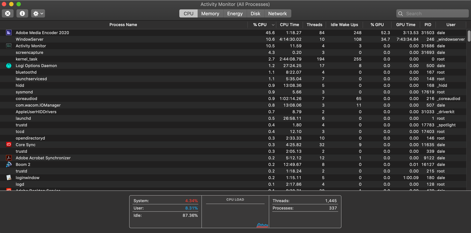Select the coreaudiod process row
Image resolution: width=471 pixels, height=233 pixels.
(x=233, y=99)
